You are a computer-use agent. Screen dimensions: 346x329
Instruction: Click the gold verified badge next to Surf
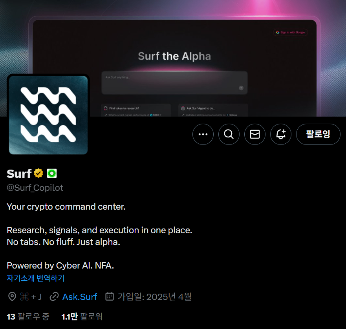tap(38, 173)
